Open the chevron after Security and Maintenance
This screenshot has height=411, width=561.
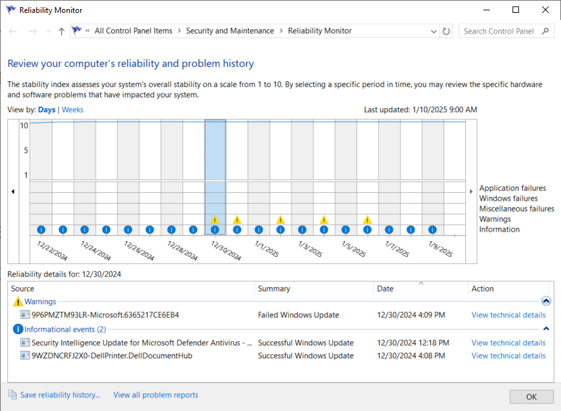[x=281, y=31]
